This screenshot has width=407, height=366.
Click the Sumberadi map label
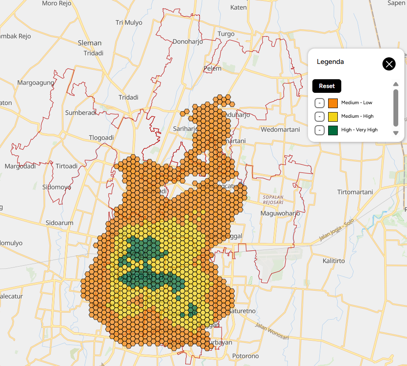[x=81, y=113]
